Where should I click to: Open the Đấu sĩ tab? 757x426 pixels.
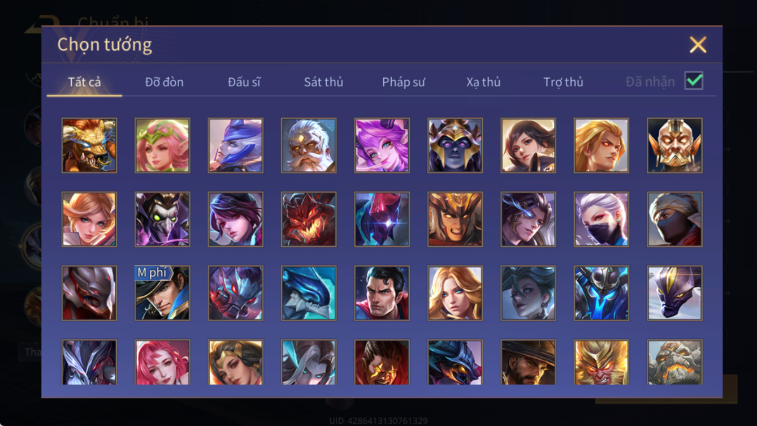point(244,82)
